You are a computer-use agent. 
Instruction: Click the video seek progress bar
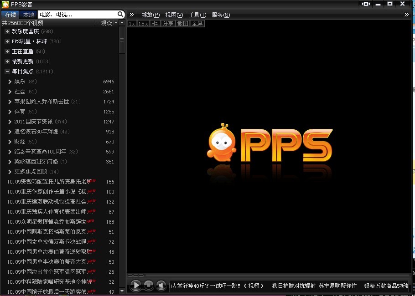(269, 276)
